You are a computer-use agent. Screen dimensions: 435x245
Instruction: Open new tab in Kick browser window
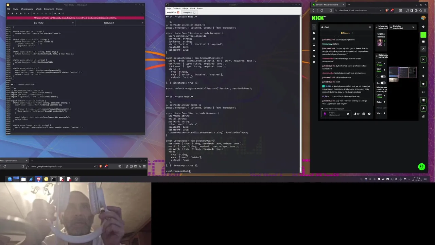click(349, 5)
